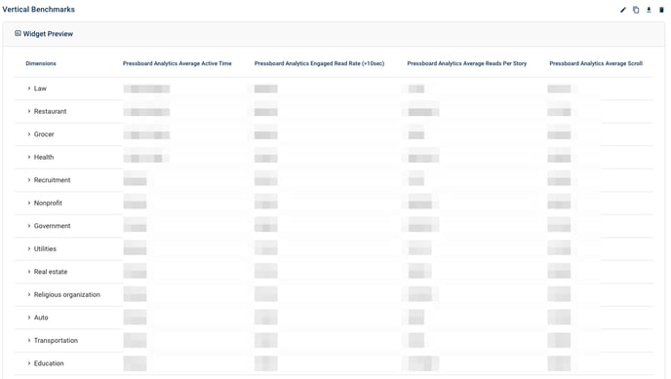
Task: Expand the Law row
Action: pyautogui.click(x=29, y=89)
